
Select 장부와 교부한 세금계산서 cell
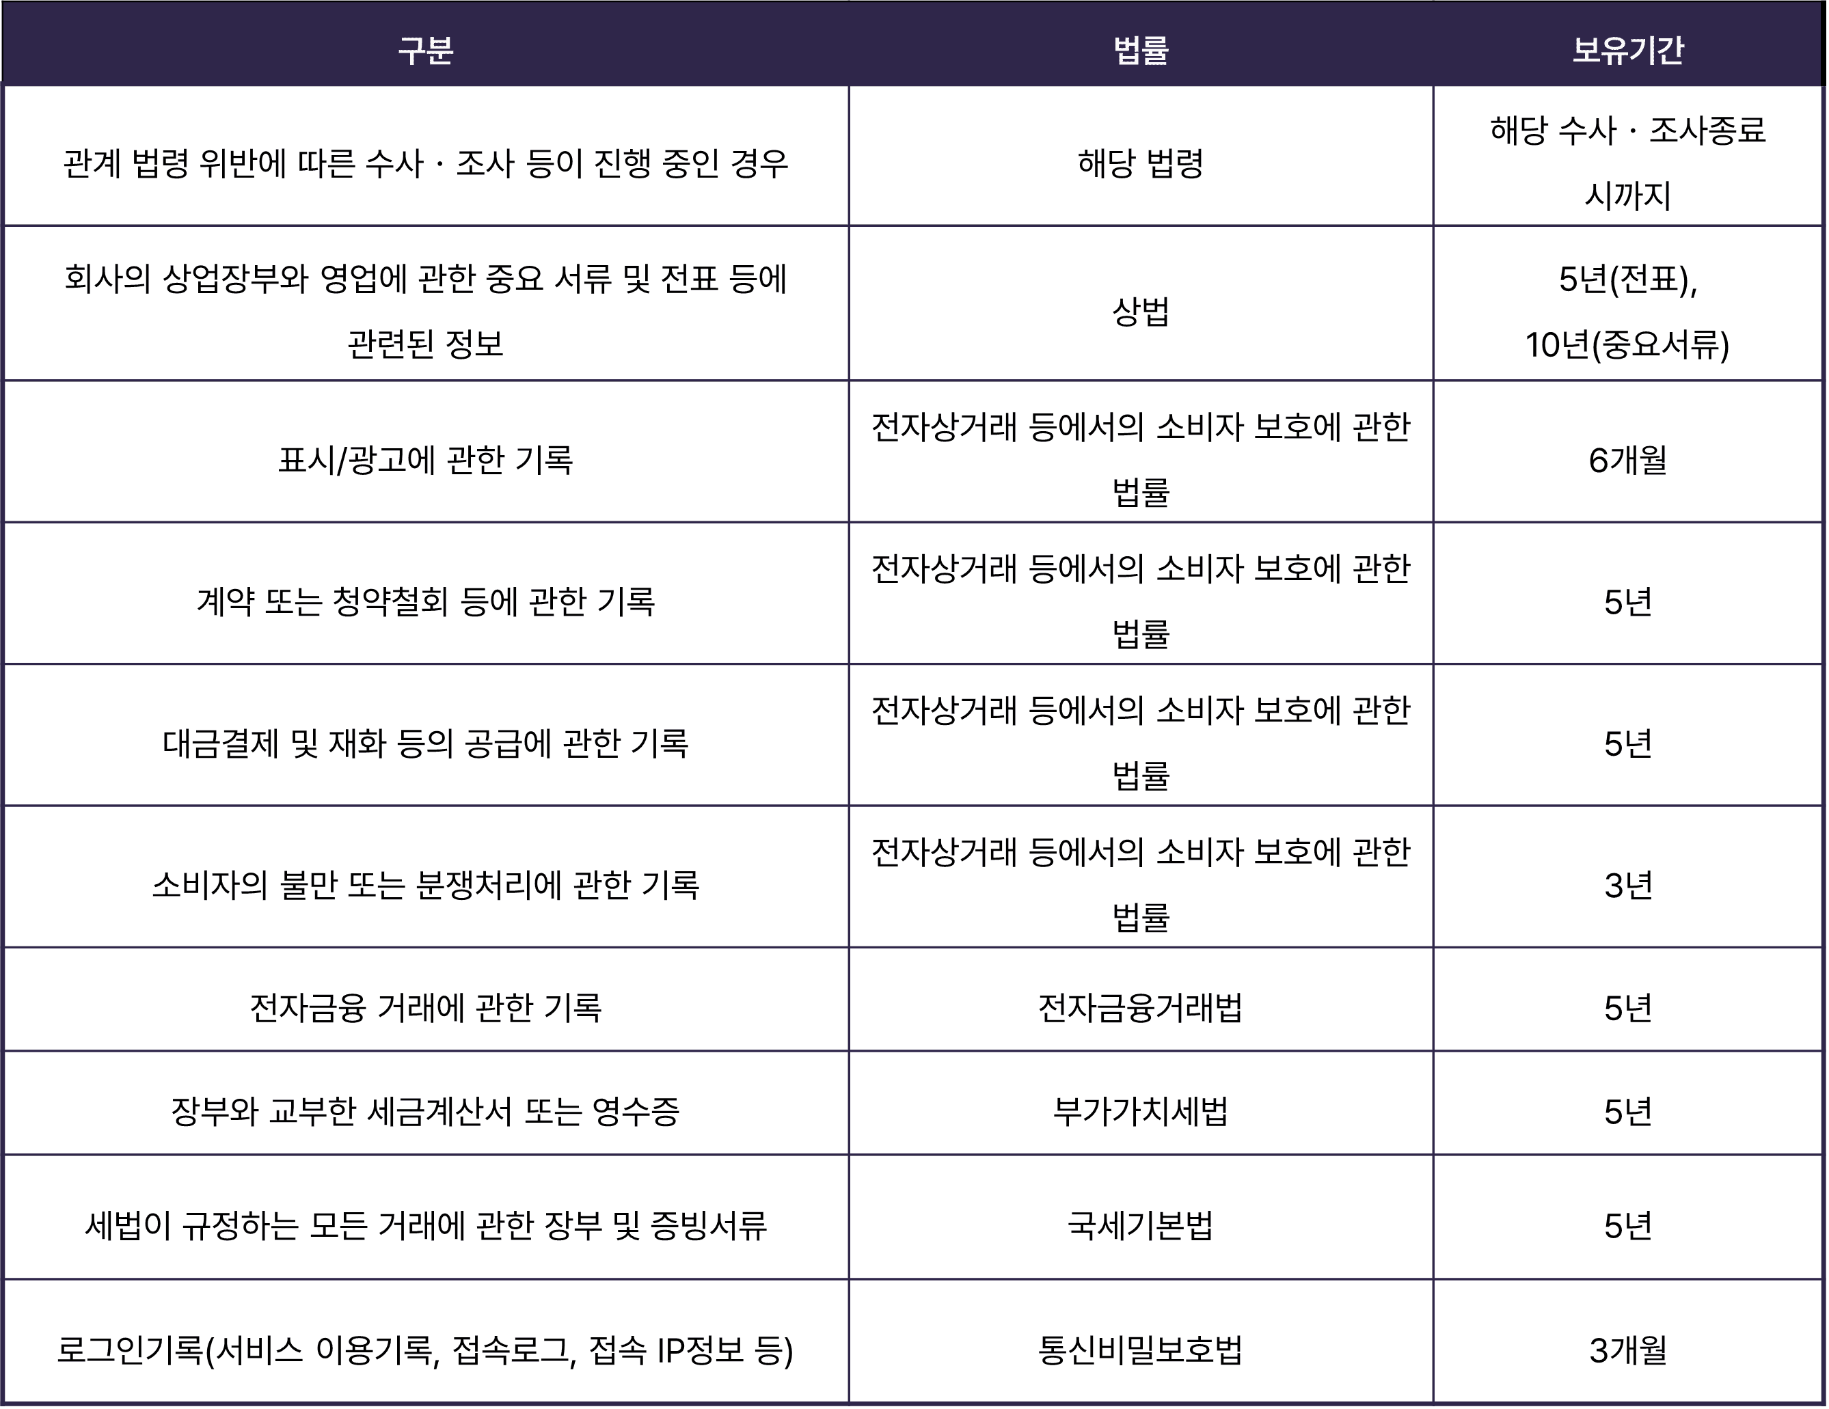[425, 1111]
